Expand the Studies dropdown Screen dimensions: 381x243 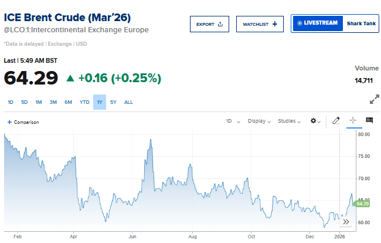click(290, 121)
